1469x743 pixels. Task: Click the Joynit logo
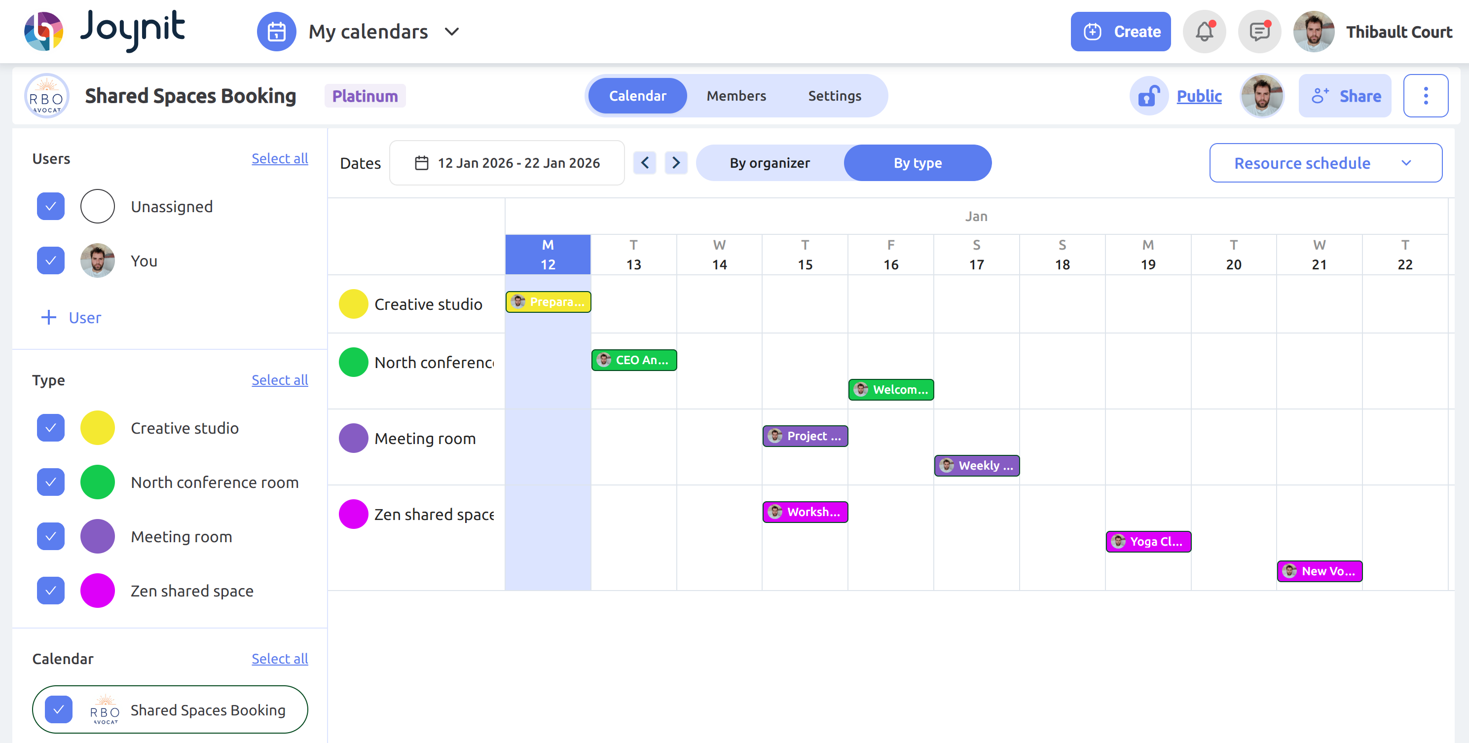[x=103, y=31]
